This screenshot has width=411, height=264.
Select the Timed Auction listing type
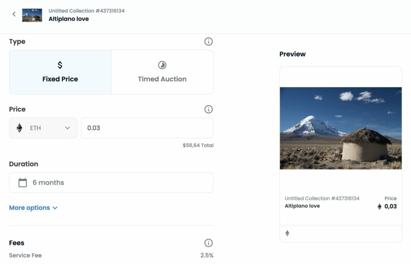tap(162, 72)
